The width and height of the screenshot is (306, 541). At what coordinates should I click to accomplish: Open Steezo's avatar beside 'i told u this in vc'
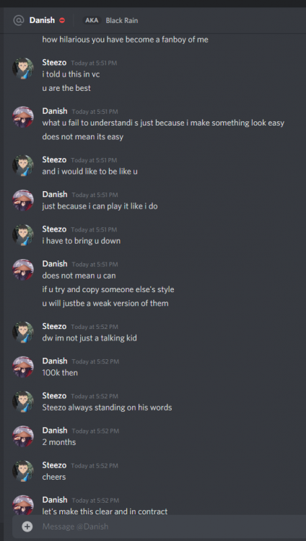23,69
